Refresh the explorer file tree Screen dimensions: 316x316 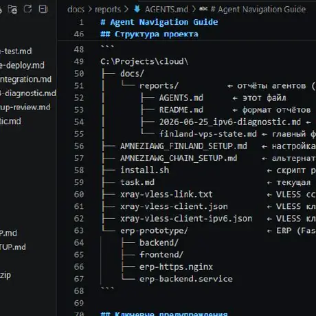click(x=27, y=9)
